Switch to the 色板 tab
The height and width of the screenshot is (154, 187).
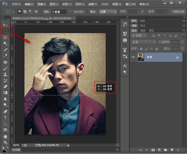(142, 21)
